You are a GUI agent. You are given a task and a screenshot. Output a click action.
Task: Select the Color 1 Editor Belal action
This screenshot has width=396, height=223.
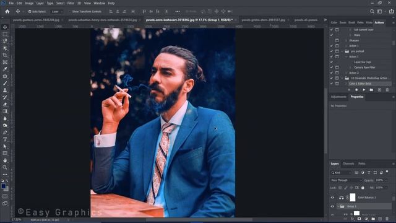coord(360,84)
